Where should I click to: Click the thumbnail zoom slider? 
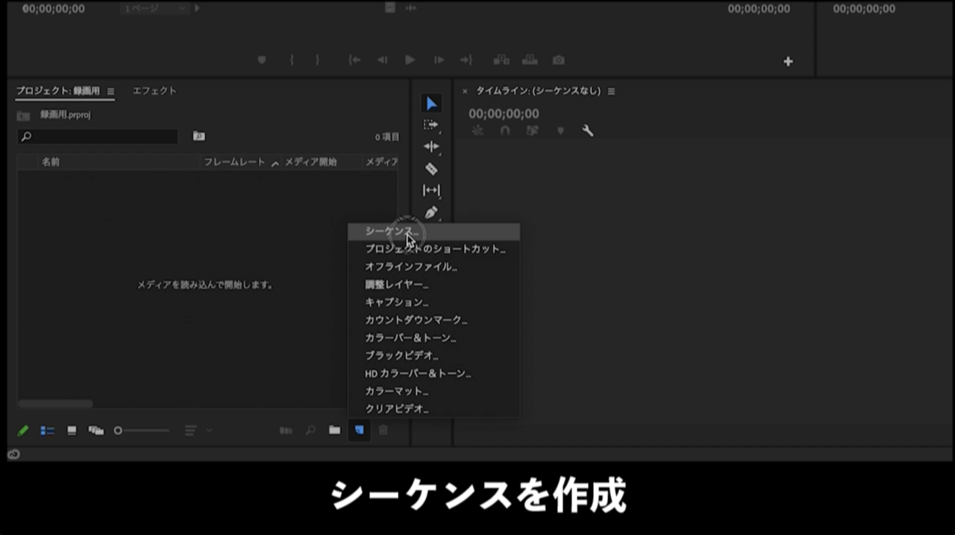[142, 430]
